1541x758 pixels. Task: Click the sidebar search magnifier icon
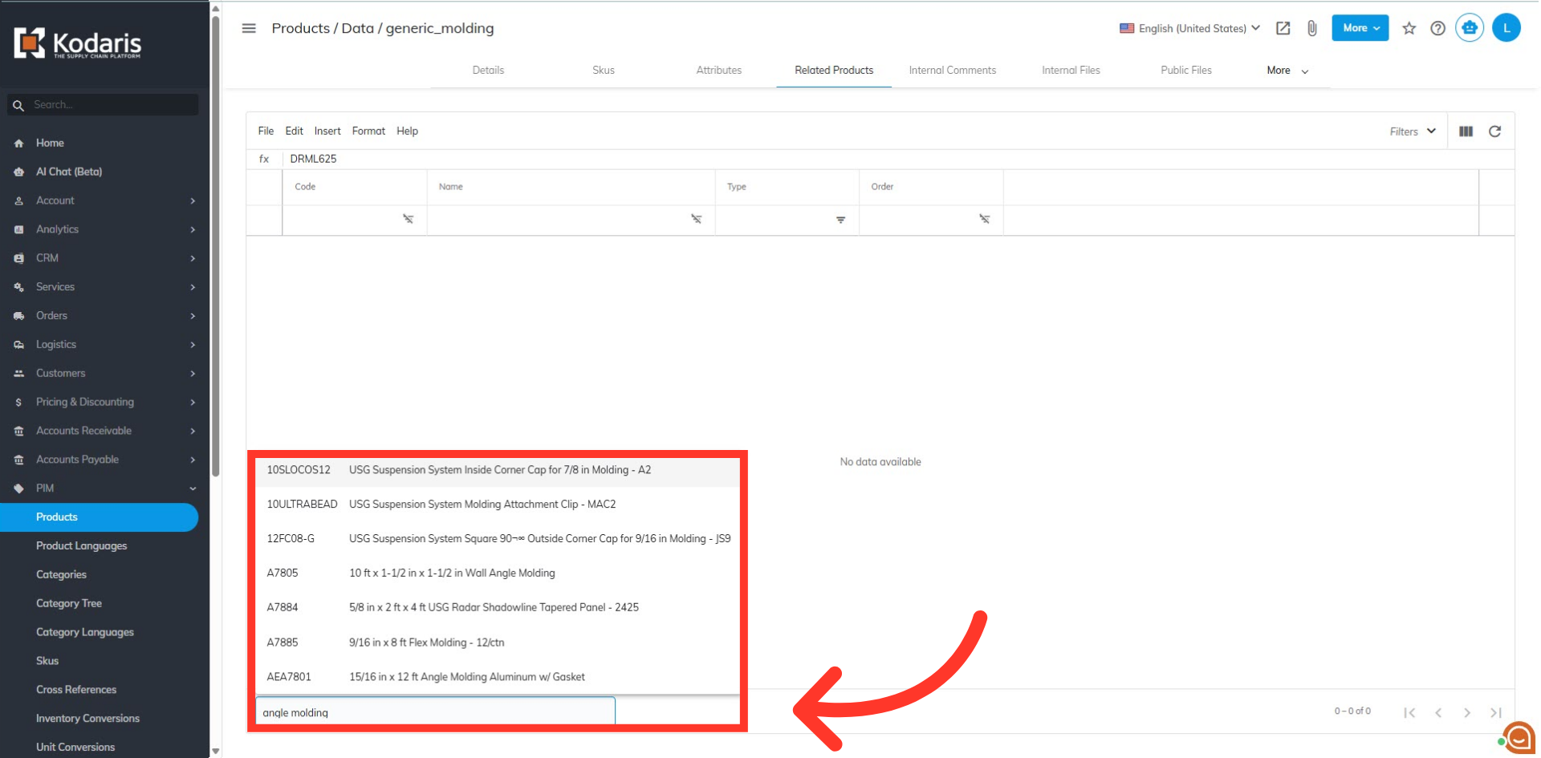click(x=18, y=105)
